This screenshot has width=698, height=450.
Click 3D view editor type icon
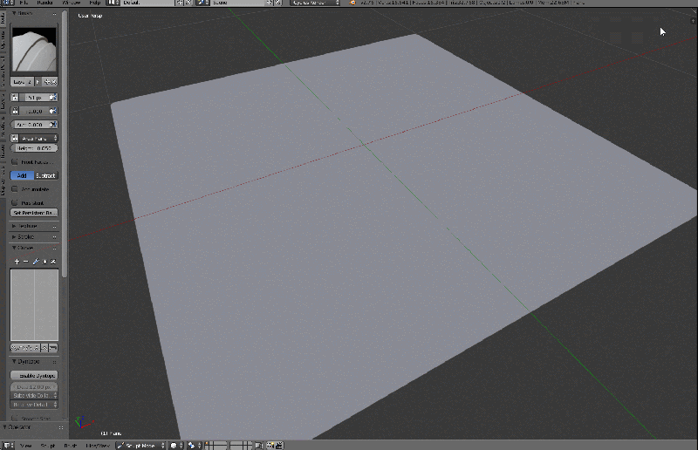[9, 445]
